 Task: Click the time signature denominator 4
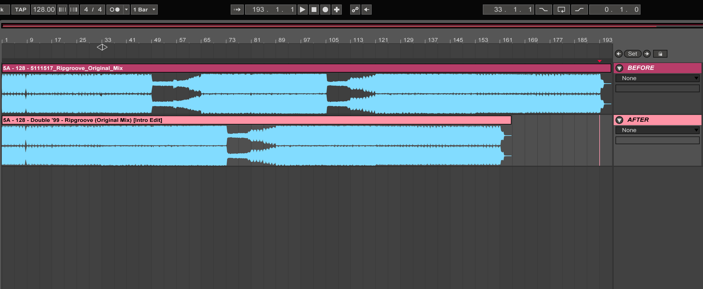[x=100, y=10]
